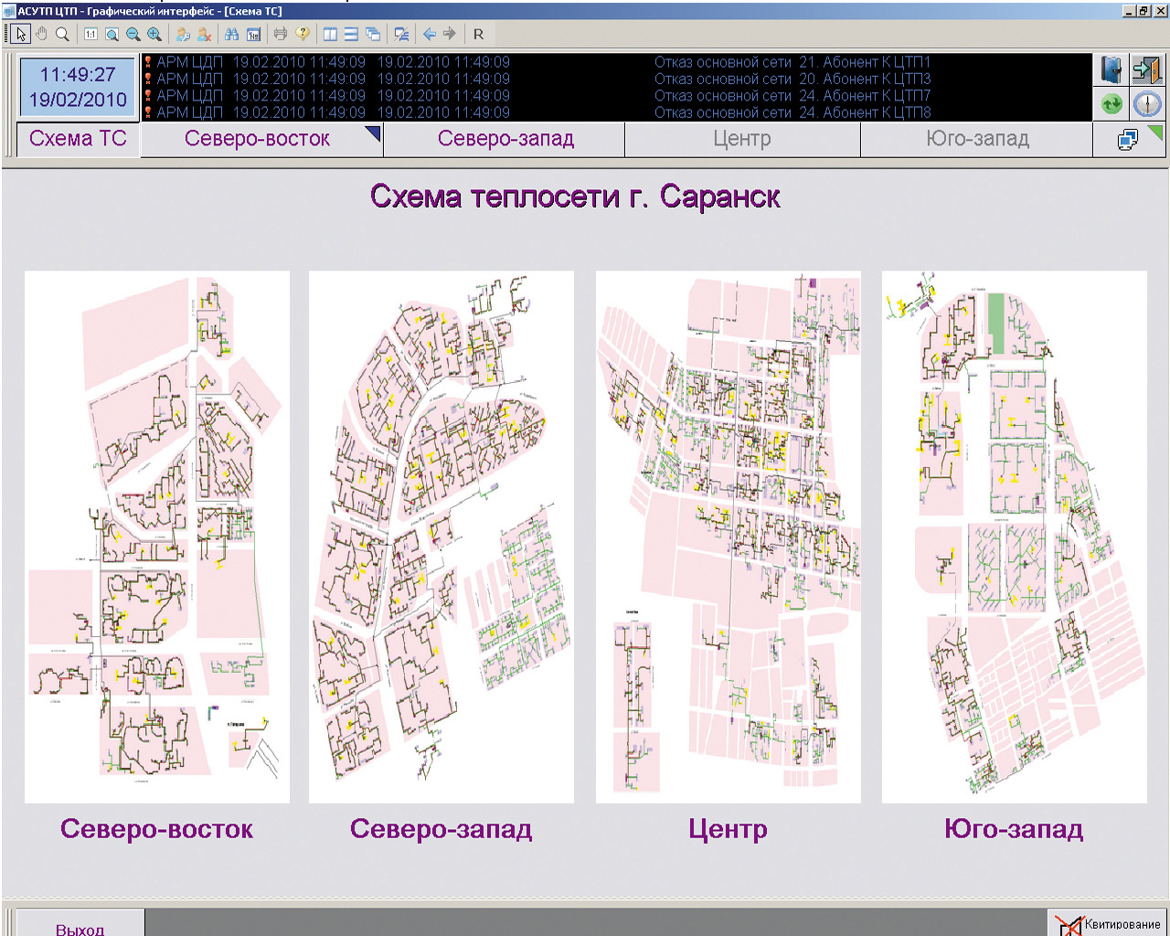The height and width of the screenshot is (936, 1170).
Task: Reset zoom with the 1:1 icon
Action: tap(90, 34)
